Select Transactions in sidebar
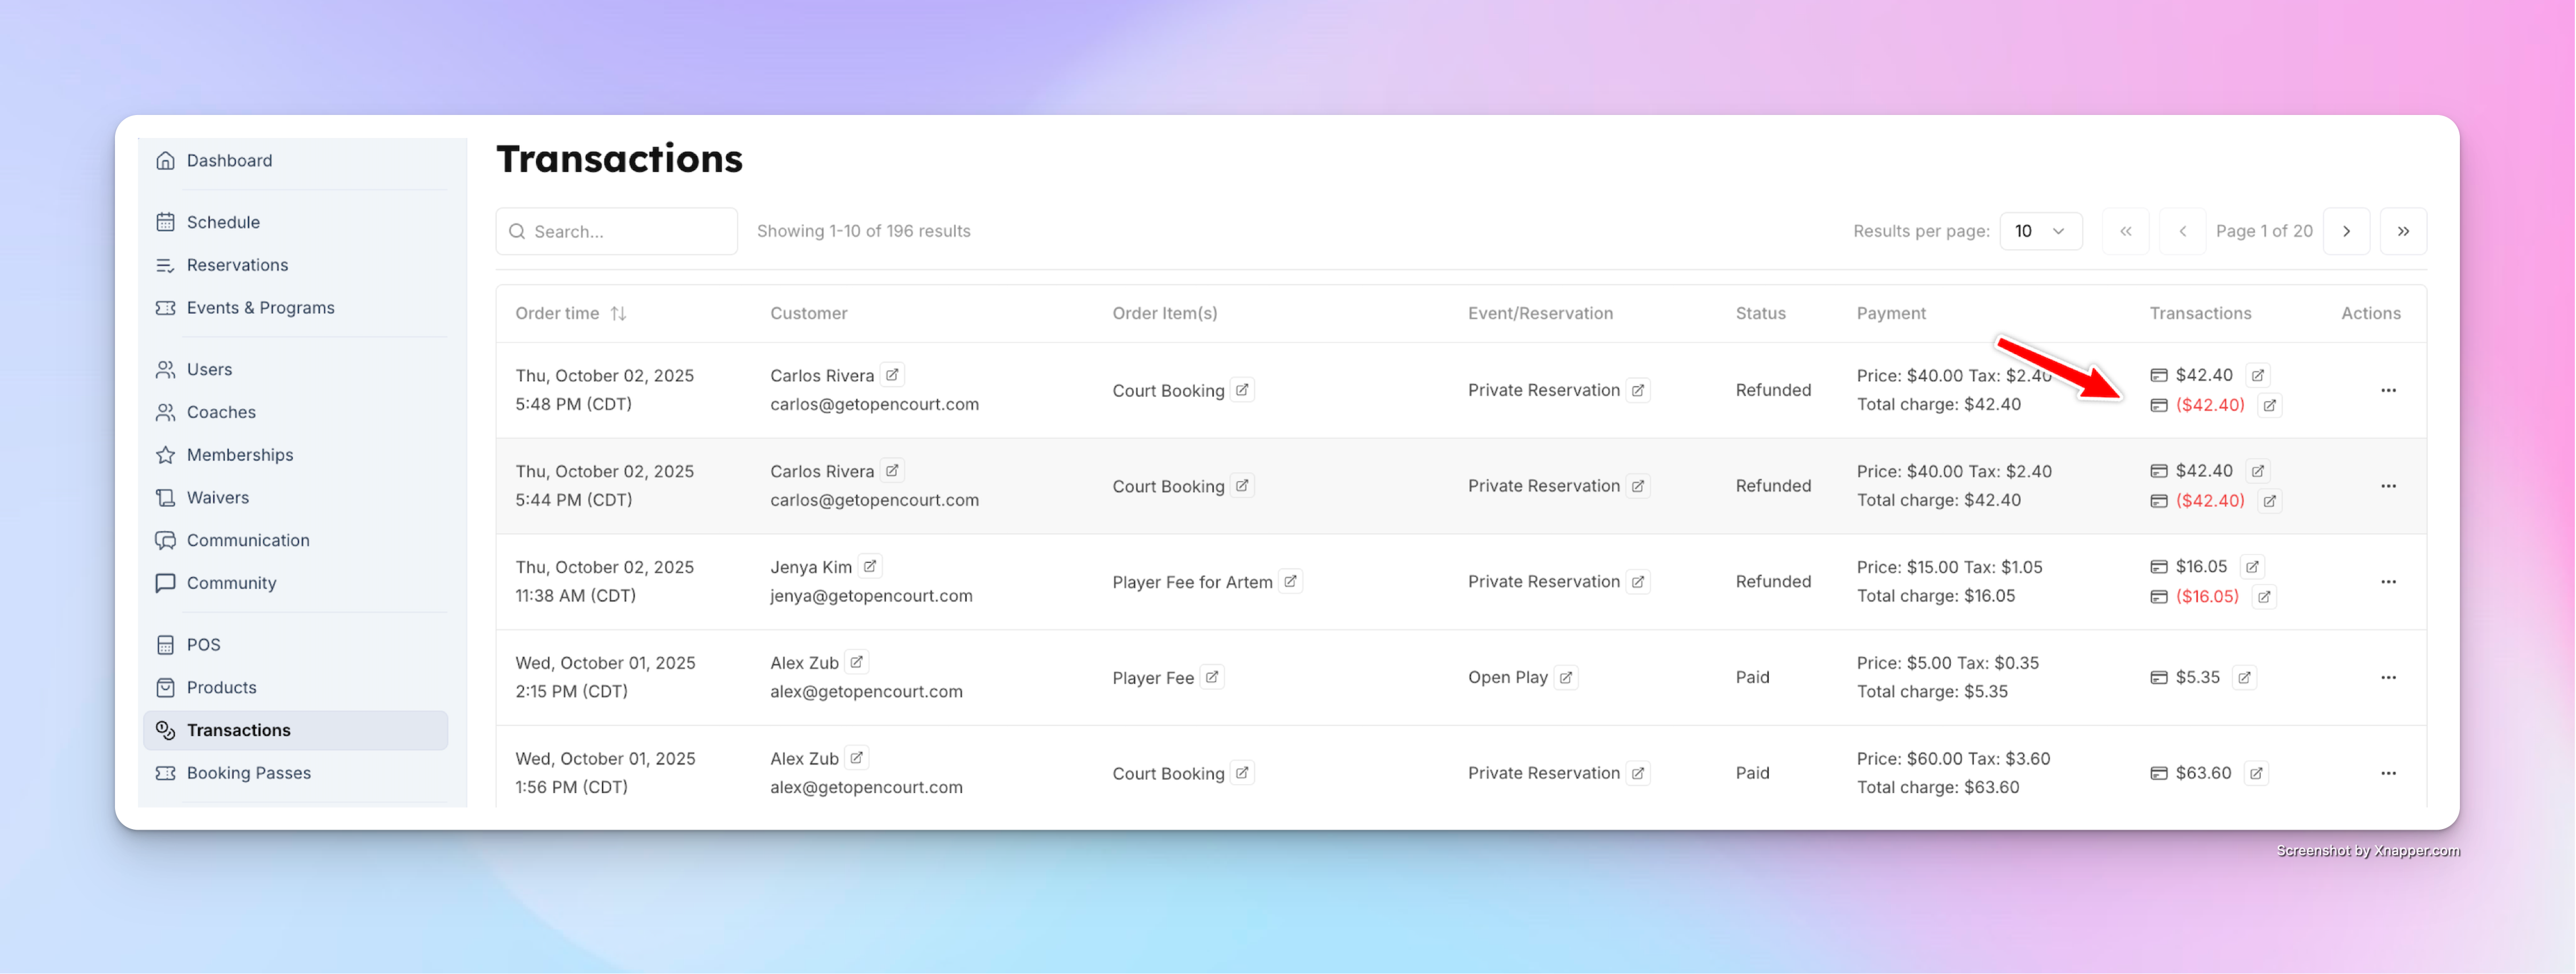Viewport: 2576px width, 974px height. click(295, 730)
